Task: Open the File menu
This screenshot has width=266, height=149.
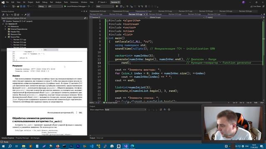Action: point(7,2)
